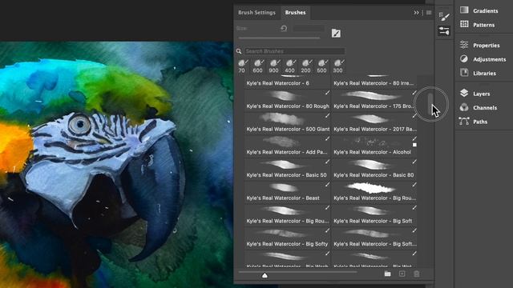Click the Channels circles icon
The height and width of the screenshot is (288, 513).
[x=464, y=107]
